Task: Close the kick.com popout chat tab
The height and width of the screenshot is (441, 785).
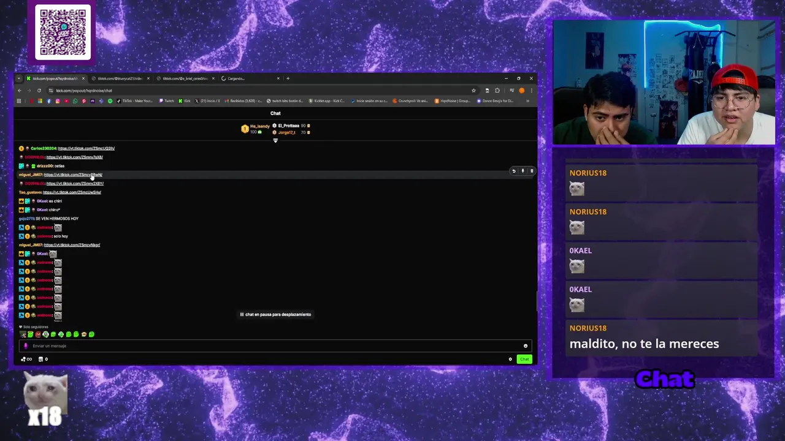Action: (83, 78)
